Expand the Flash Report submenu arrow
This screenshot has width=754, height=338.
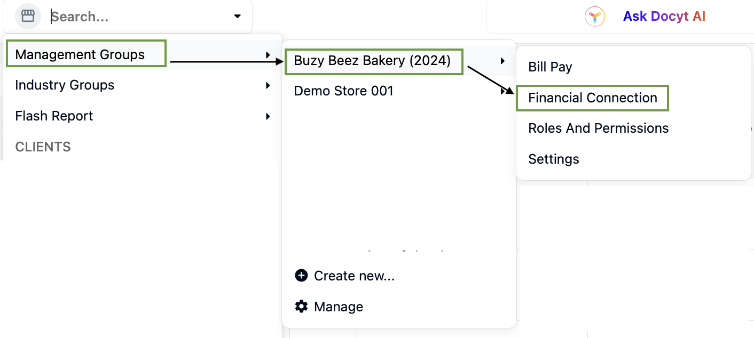click(268, 116)
